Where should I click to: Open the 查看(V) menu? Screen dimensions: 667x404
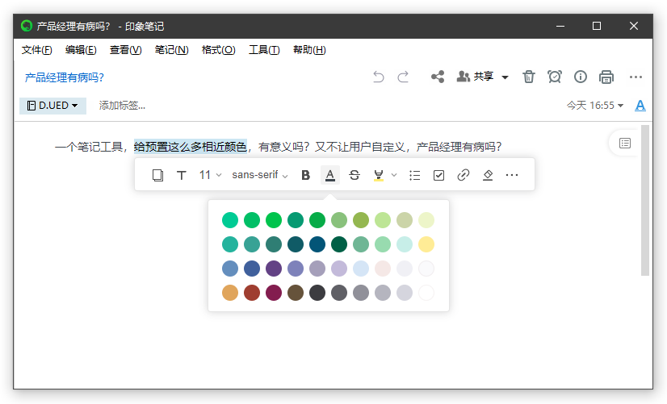[x=125, y=50]
